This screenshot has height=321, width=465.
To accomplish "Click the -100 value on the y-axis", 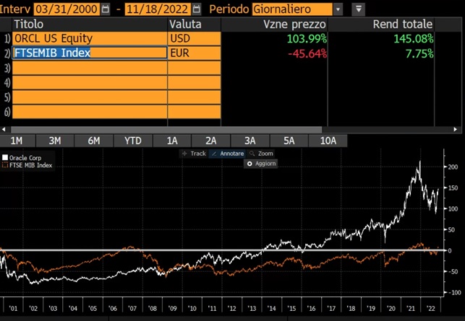I will 454,292.
